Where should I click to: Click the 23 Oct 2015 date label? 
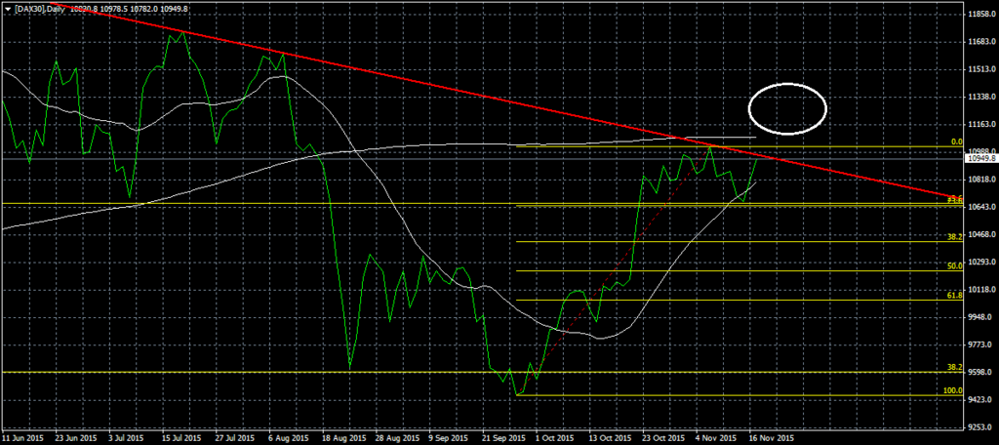point(662,438)
